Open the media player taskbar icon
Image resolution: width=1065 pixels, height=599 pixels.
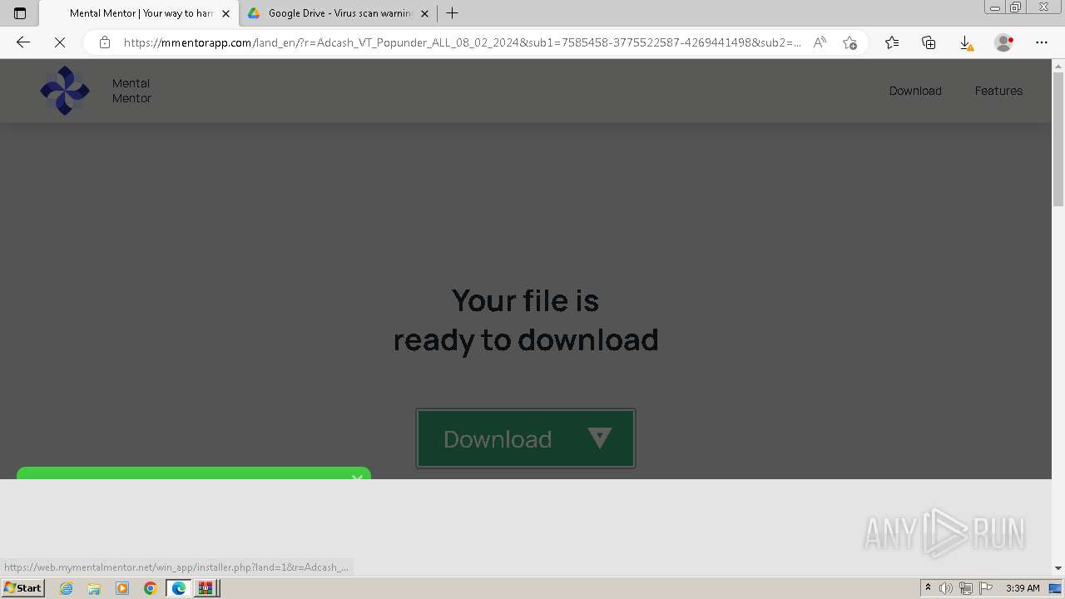click(122, 588)
